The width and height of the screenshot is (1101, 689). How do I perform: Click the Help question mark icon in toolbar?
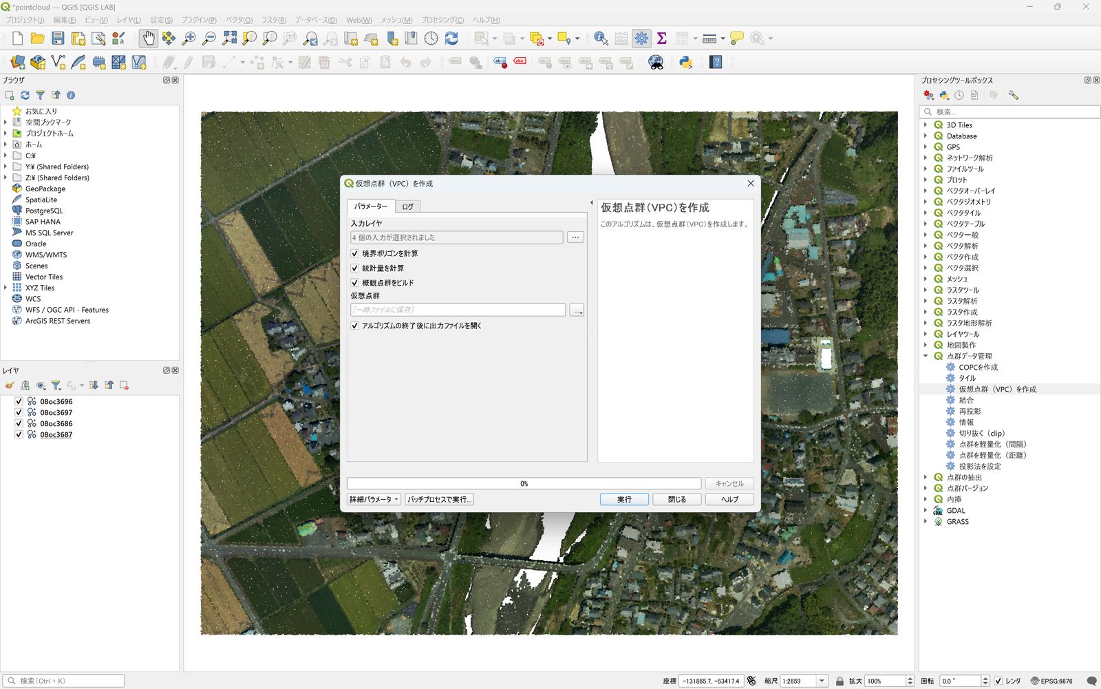tap(716, 63)
